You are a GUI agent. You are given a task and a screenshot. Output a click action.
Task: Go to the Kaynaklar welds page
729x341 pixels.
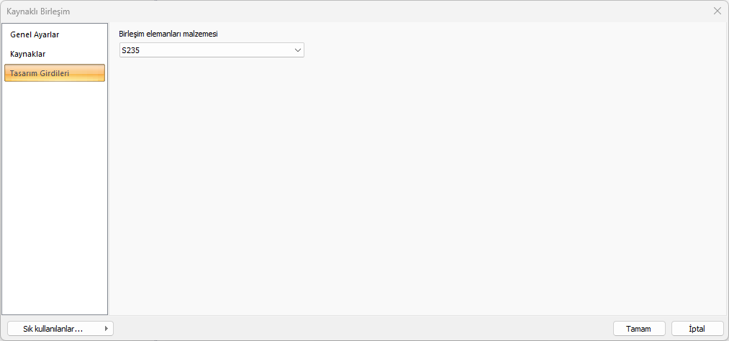(28, 54)
